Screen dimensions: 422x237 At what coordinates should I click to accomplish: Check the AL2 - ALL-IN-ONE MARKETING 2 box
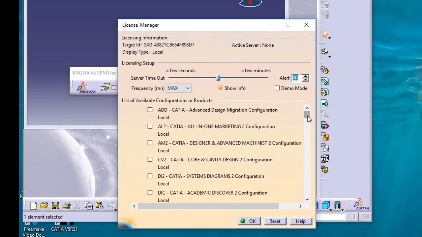(150, 126)
